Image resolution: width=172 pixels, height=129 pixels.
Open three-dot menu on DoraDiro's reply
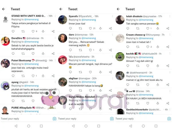(55, 38)
